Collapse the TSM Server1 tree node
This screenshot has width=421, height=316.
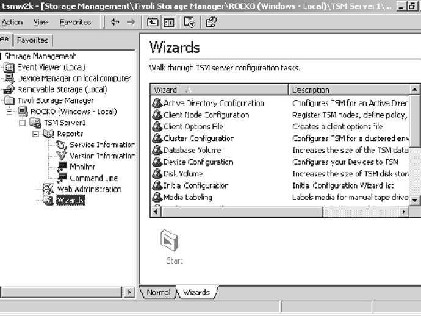[23, 123]
